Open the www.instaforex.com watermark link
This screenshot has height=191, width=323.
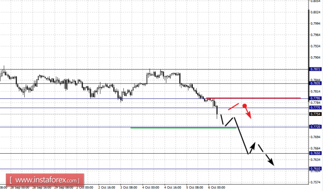click(45, 180)
